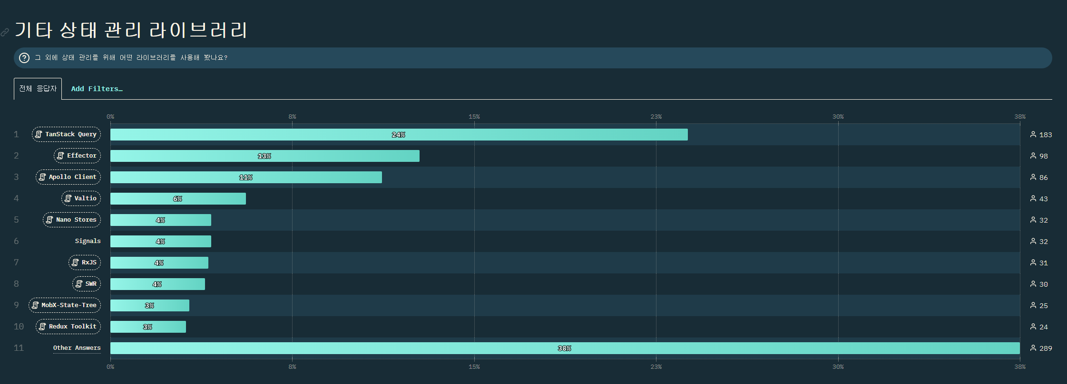1067x384 pixels.
Task: Click the Nano Stores 4% bar
Action: point(161,220)
